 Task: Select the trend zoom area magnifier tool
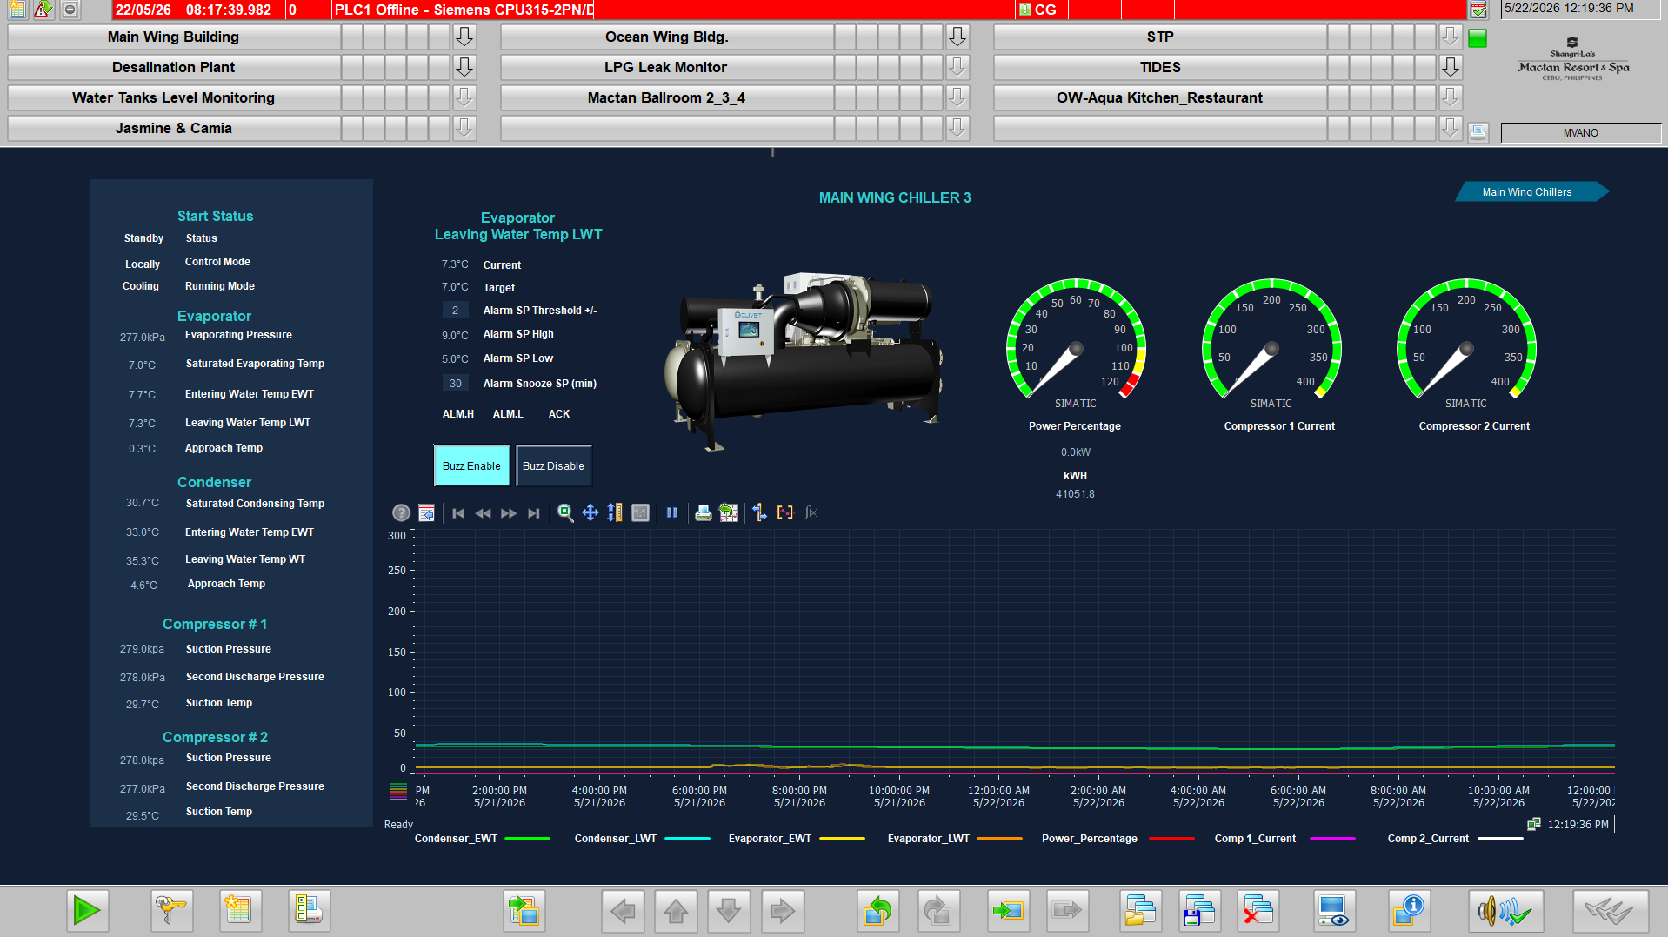(565, 513)
